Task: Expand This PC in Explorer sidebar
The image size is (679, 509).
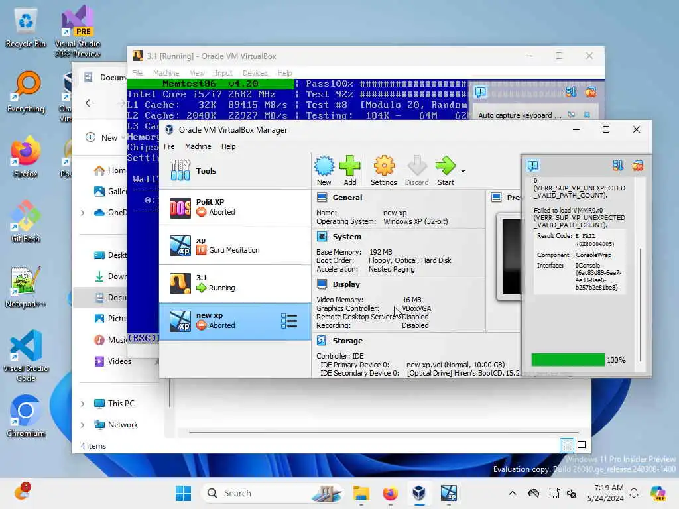Action: tap(83, 404)
